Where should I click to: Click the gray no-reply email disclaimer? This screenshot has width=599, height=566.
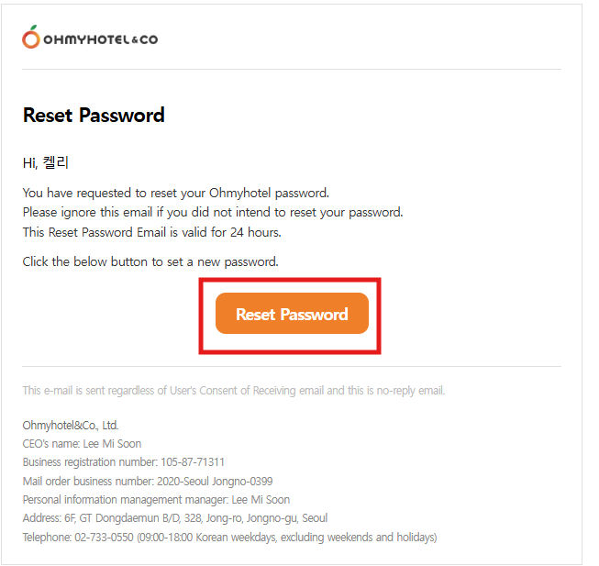coord(233,391)
